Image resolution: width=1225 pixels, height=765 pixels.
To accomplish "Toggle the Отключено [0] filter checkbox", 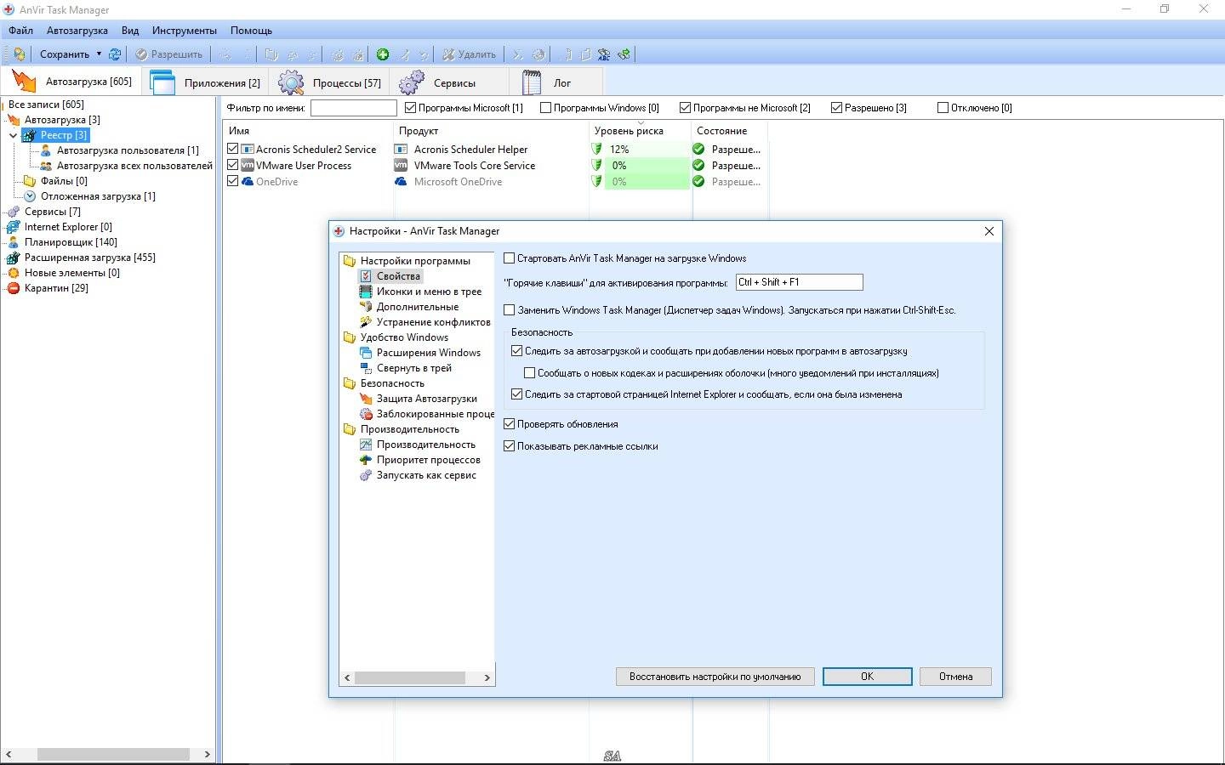I will [x=943, y=108].
